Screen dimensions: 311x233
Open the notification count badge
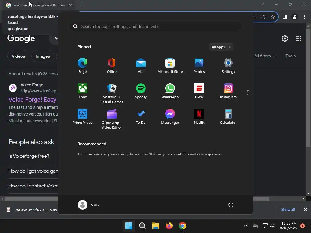pyautogui.click(x=302, y=225)
